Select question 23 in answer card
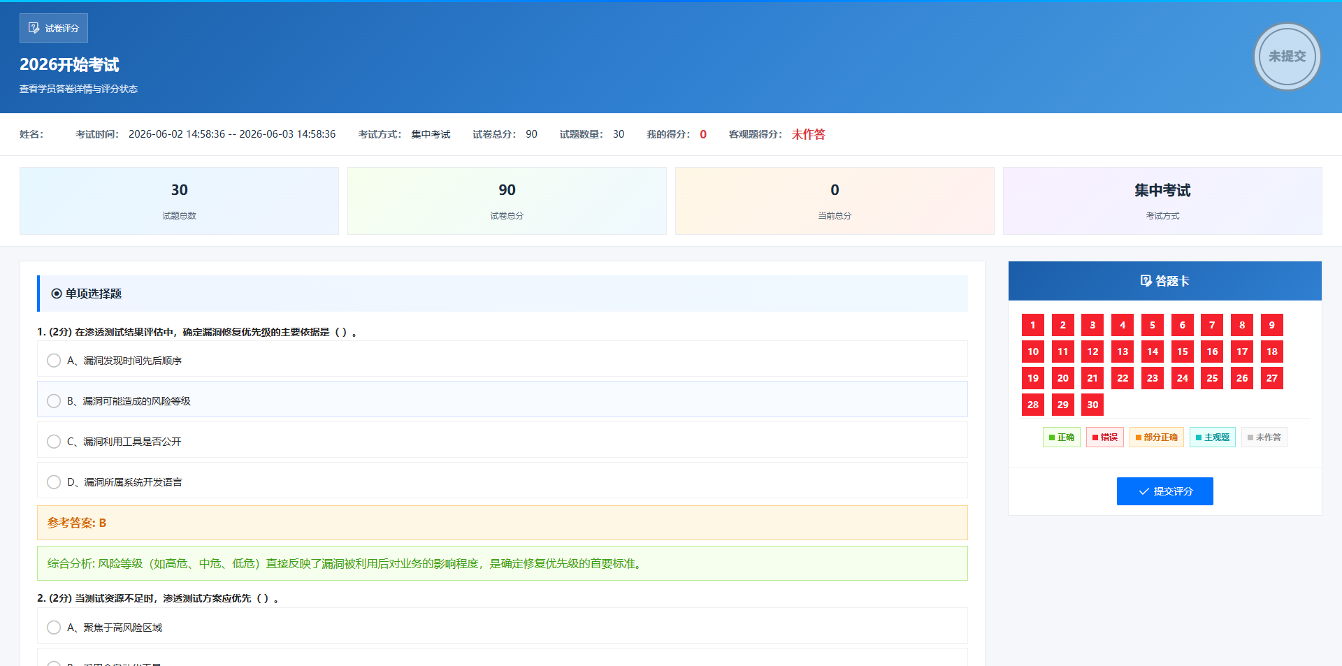This screenshot has height=666, width=1342. point(1153,378)
